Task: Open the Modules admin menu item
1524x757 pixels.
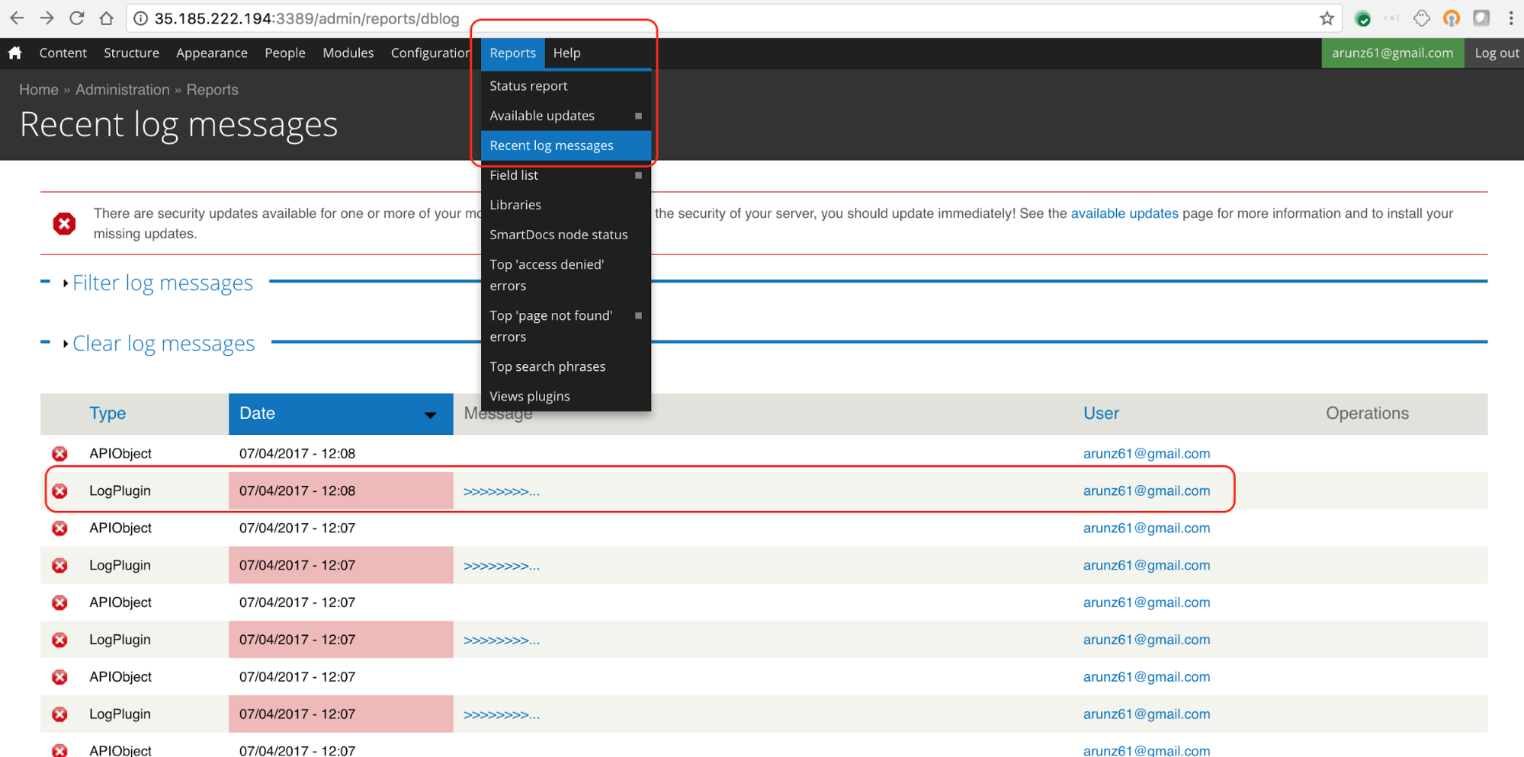Action: click(x=348, y=53)
